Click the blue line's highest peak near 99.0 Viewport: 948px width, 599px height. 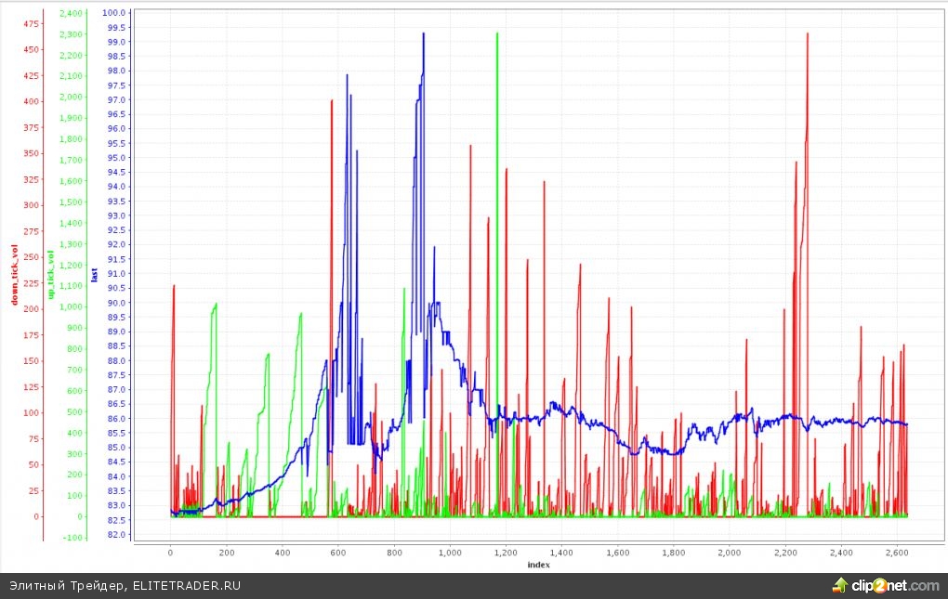(x=424, y=34)
